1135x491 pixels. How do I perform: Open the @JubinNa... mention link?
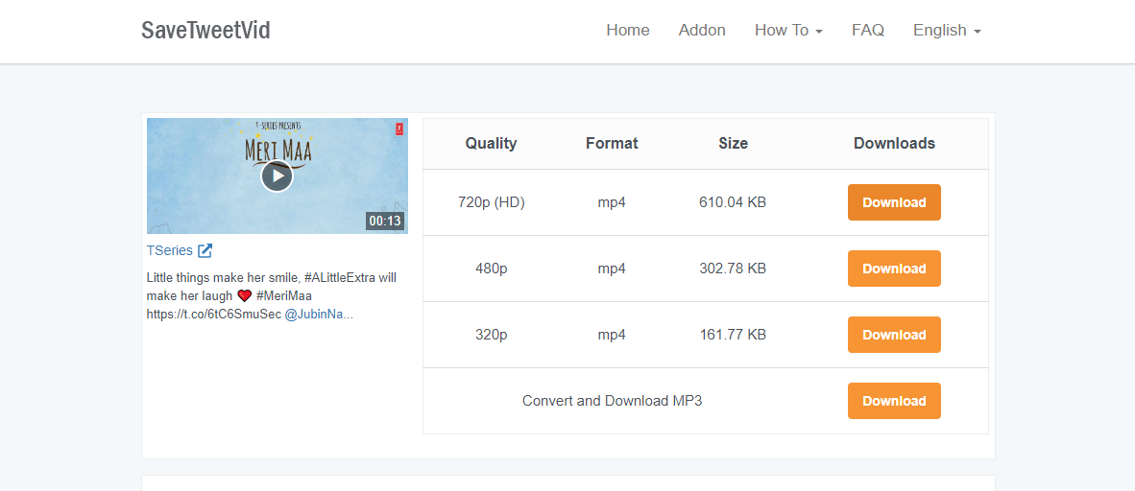click(319, 315)
